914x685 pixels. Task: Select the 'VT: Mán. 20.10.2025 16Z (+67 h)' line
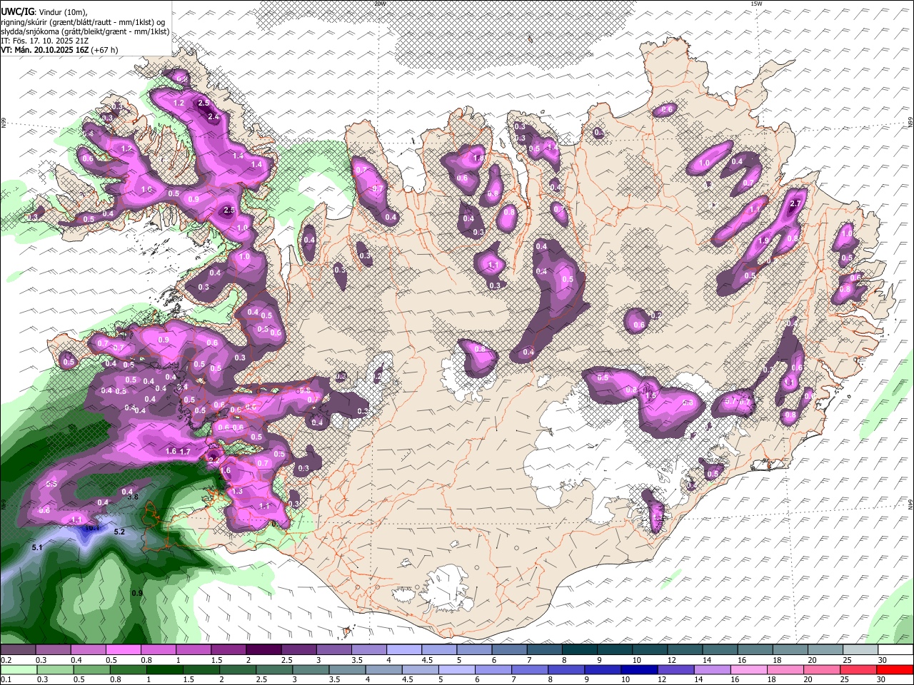coord(59,50)
